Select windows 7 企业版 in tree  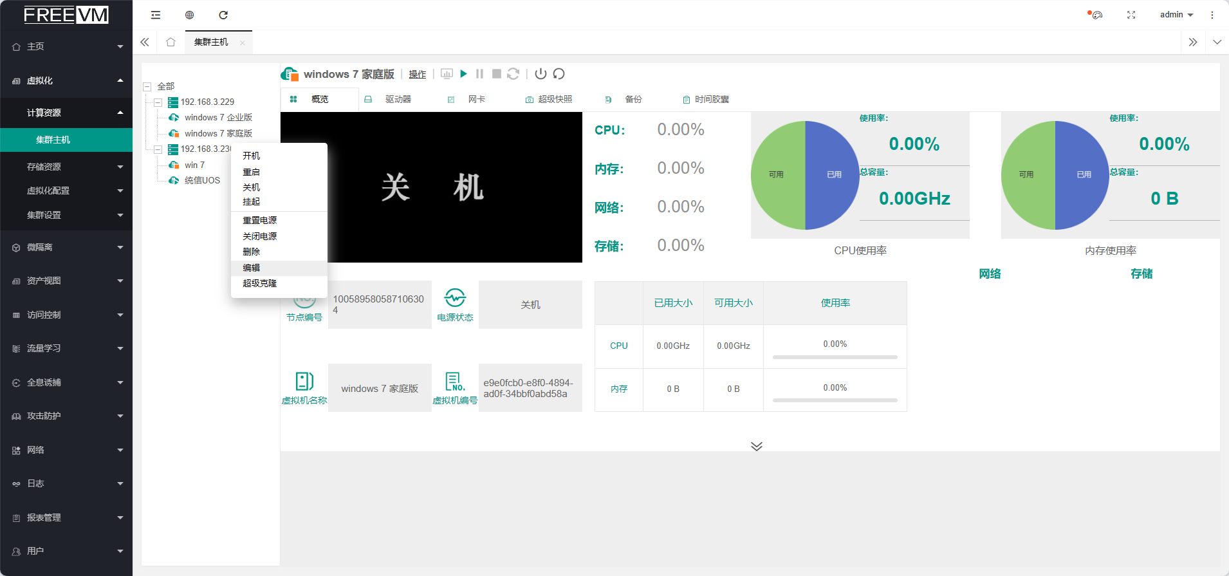click(218, 117)
